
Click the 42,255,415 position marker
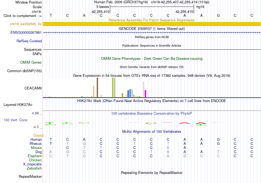pyautogui.click(x=184, y=12)
